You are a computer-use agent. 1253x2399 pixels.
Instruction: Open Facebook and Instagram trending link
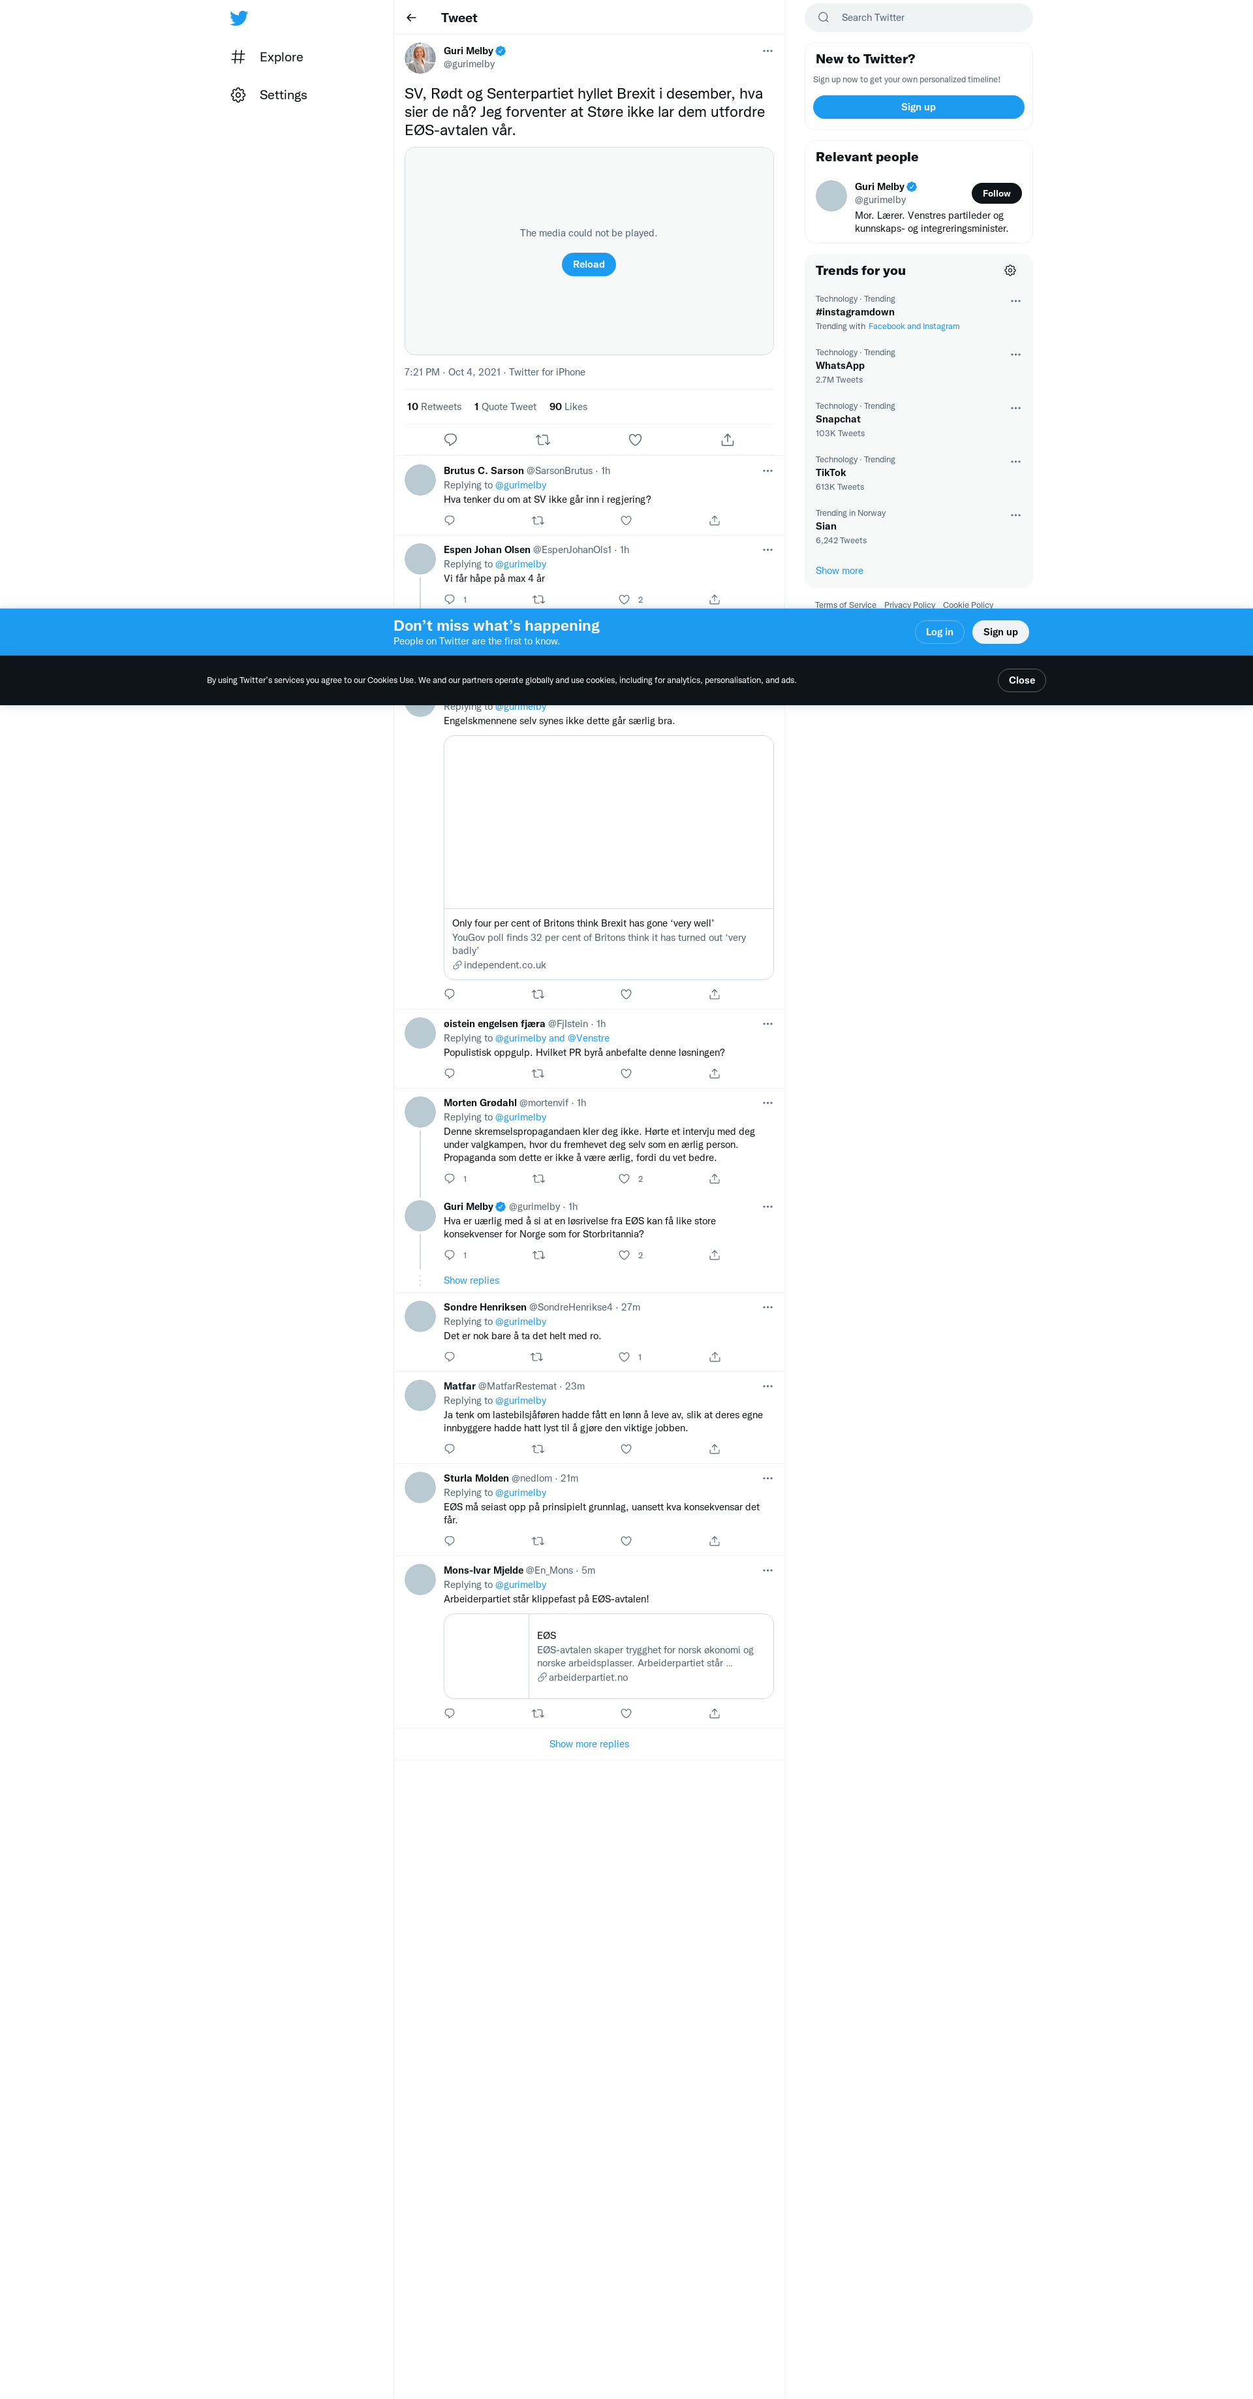pos(913,327)
